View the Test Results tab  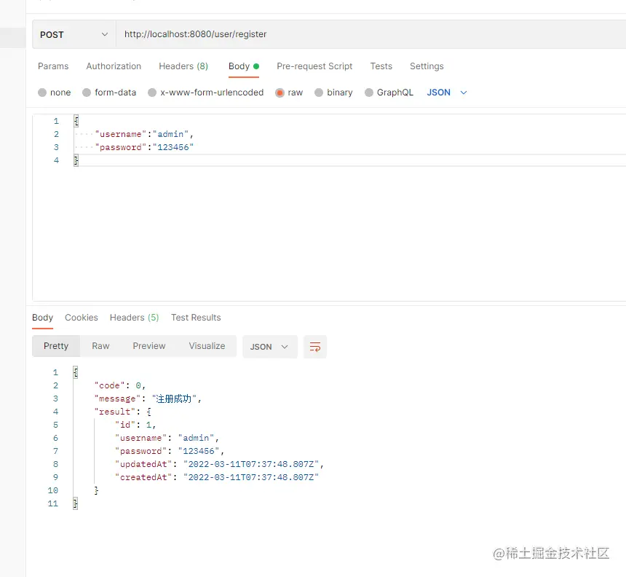(x=196, y=317)
